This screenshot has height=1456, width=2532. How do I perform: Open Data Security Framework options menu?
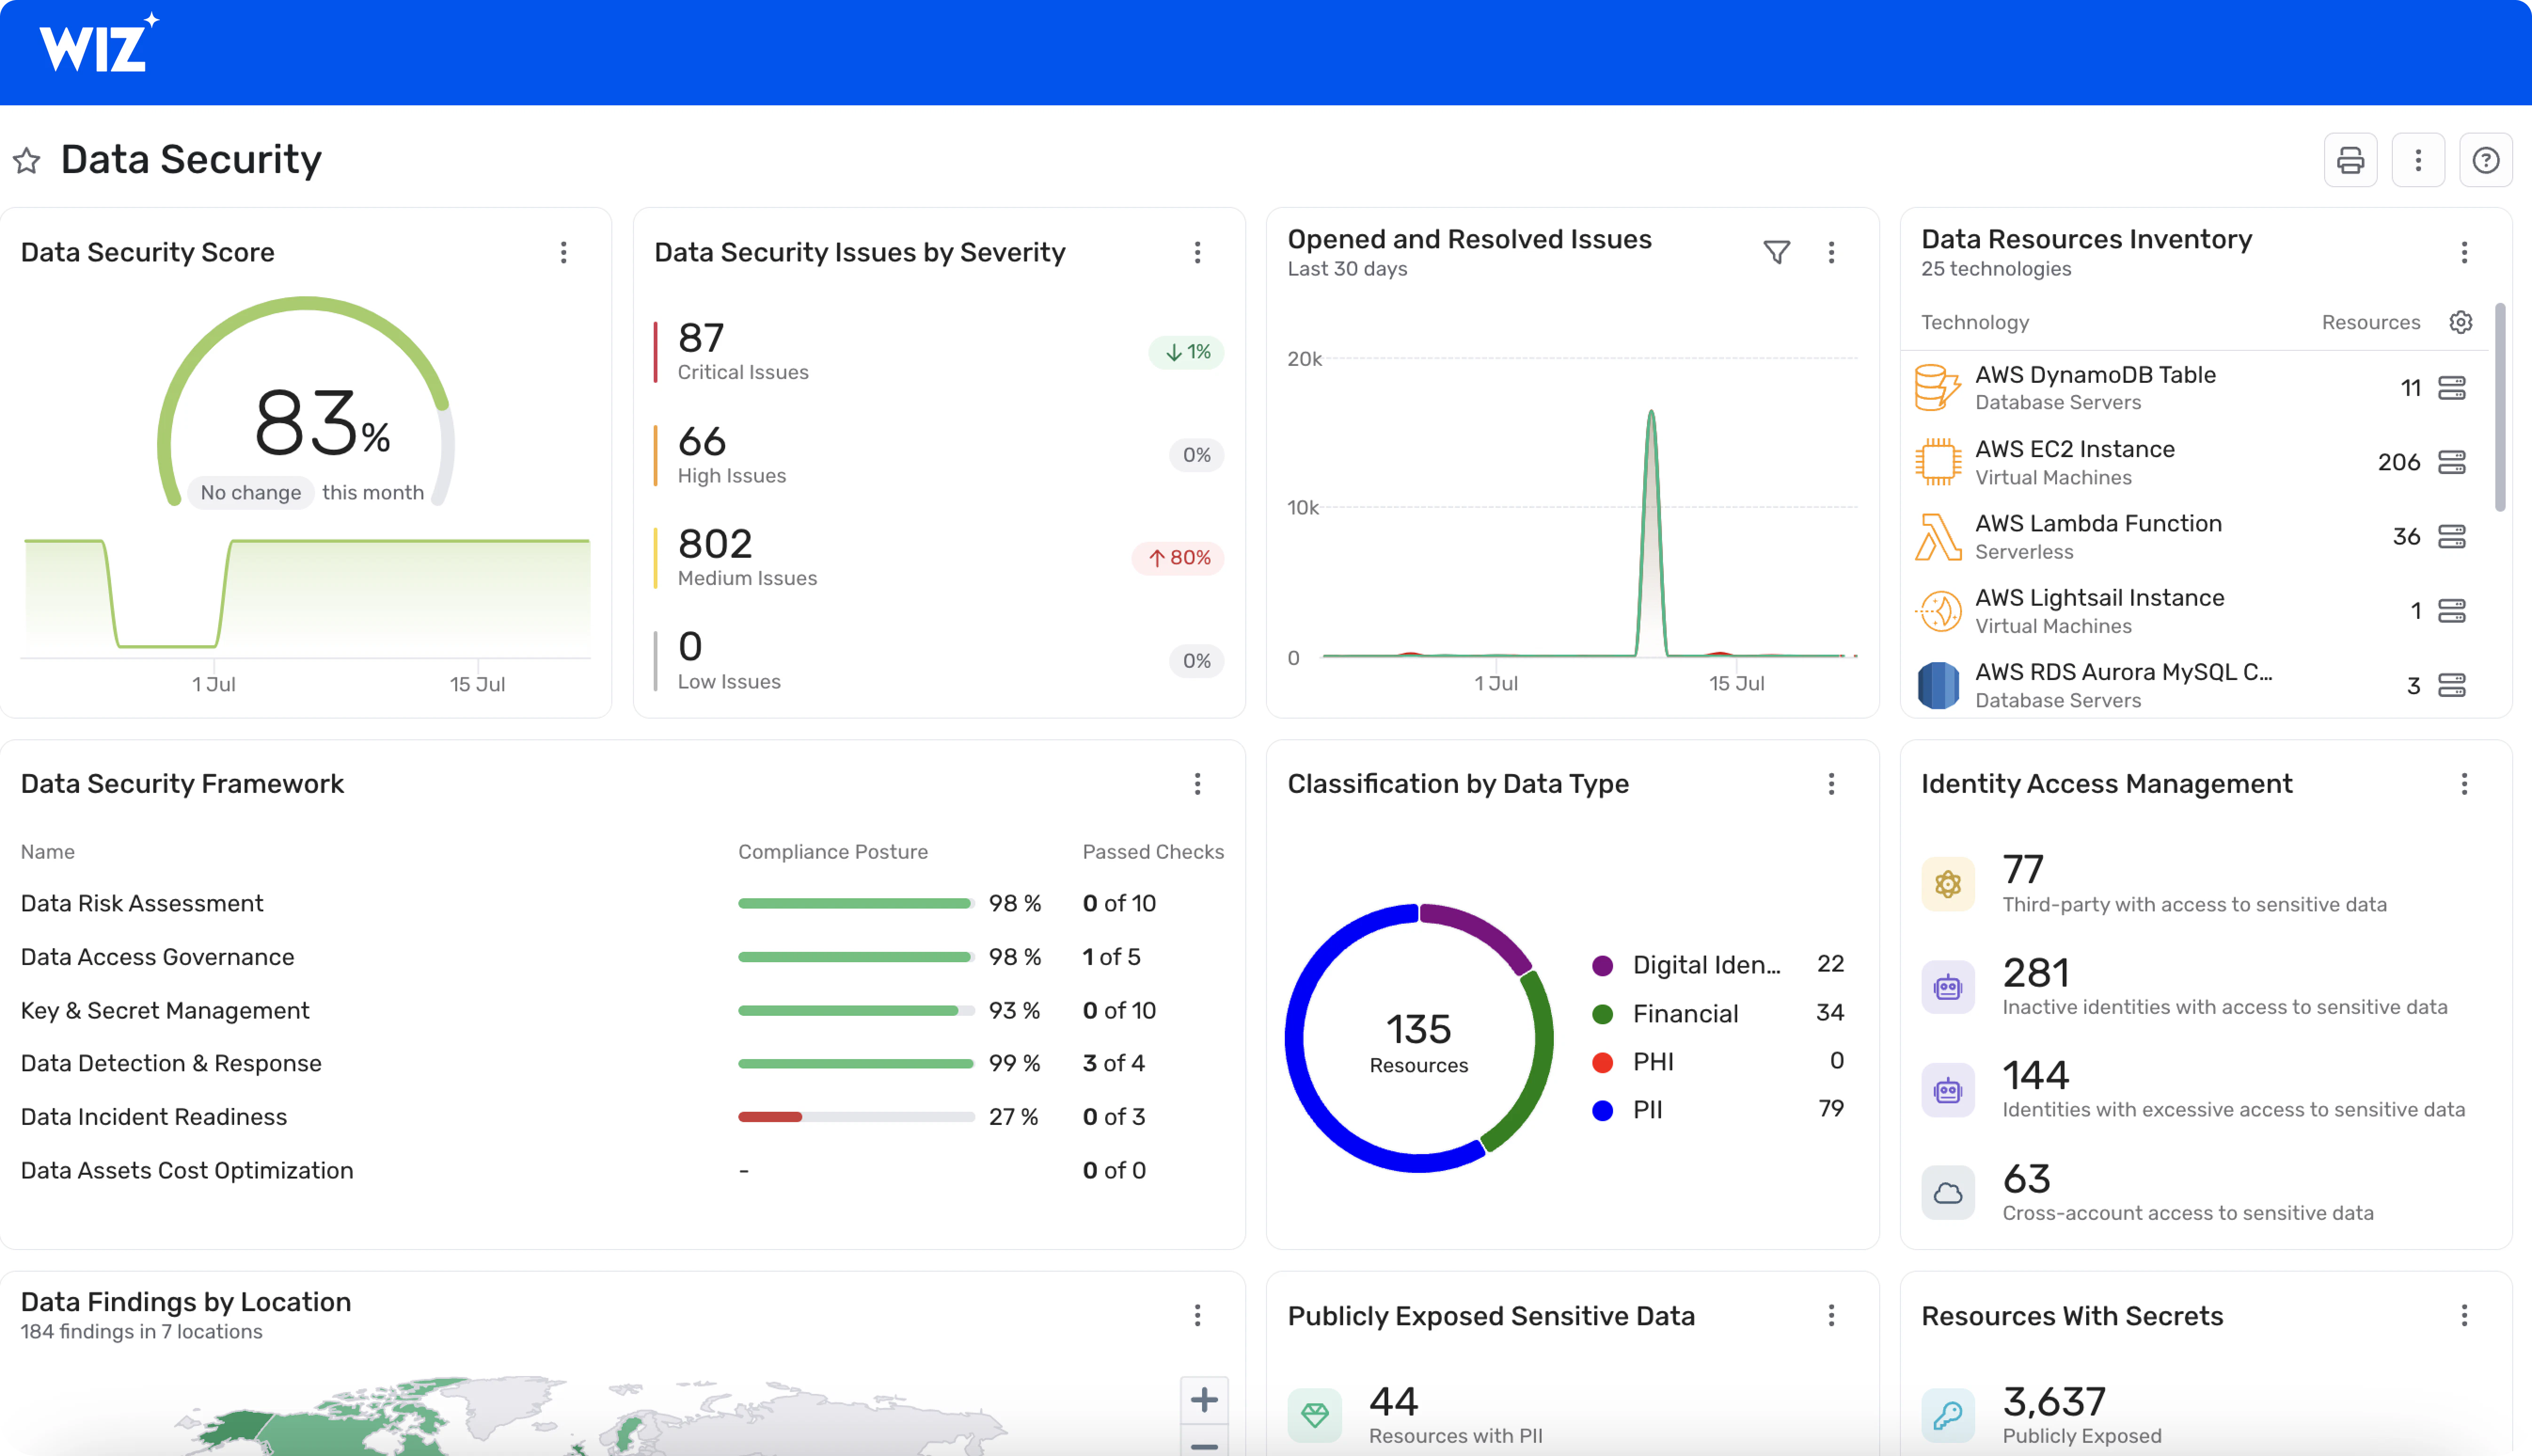1197,784
